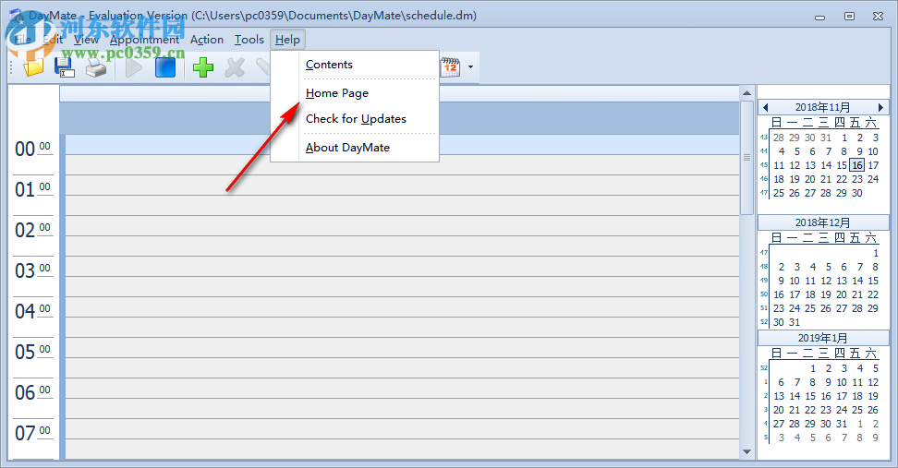Screen dimensions: 898x468
Task: Add appointment with the green plus icon
Action: pyautogui.click(x=202, y=67)
